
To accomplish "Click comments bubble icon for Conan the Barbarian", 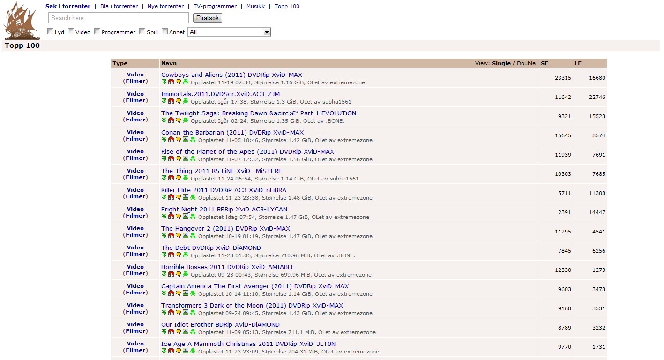I will (178, 140).
